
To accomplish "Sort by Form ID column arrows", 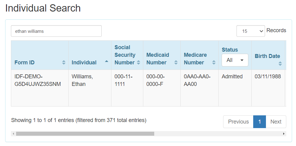I will [x=64, y=63].
